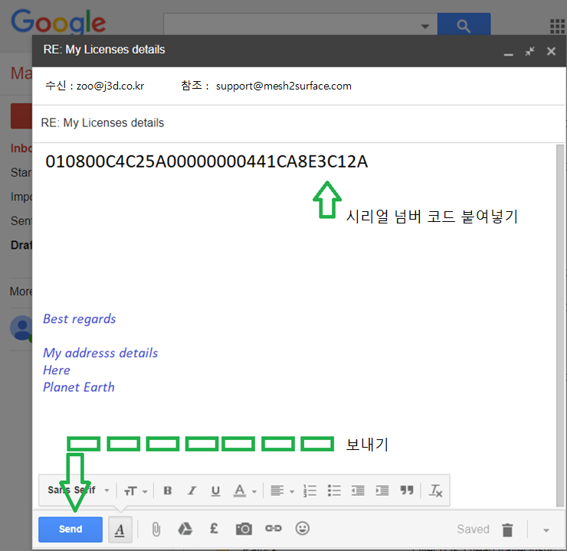
Task: Toggle Underline formatting
Action: (215, 491)
